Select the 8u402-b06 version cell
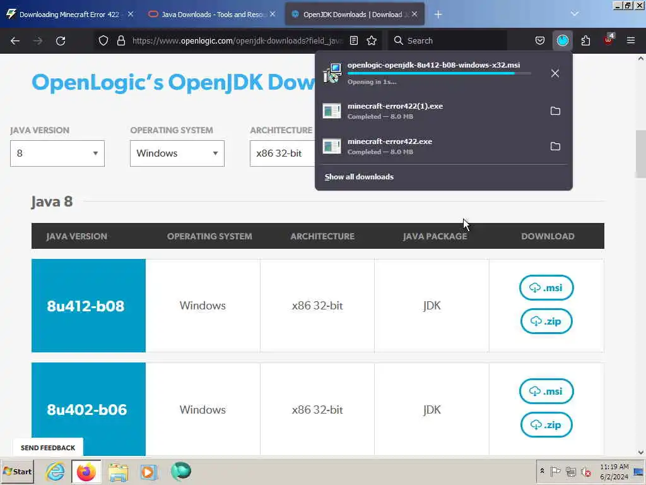Viewport: 646px width, 485px height. 88,409
